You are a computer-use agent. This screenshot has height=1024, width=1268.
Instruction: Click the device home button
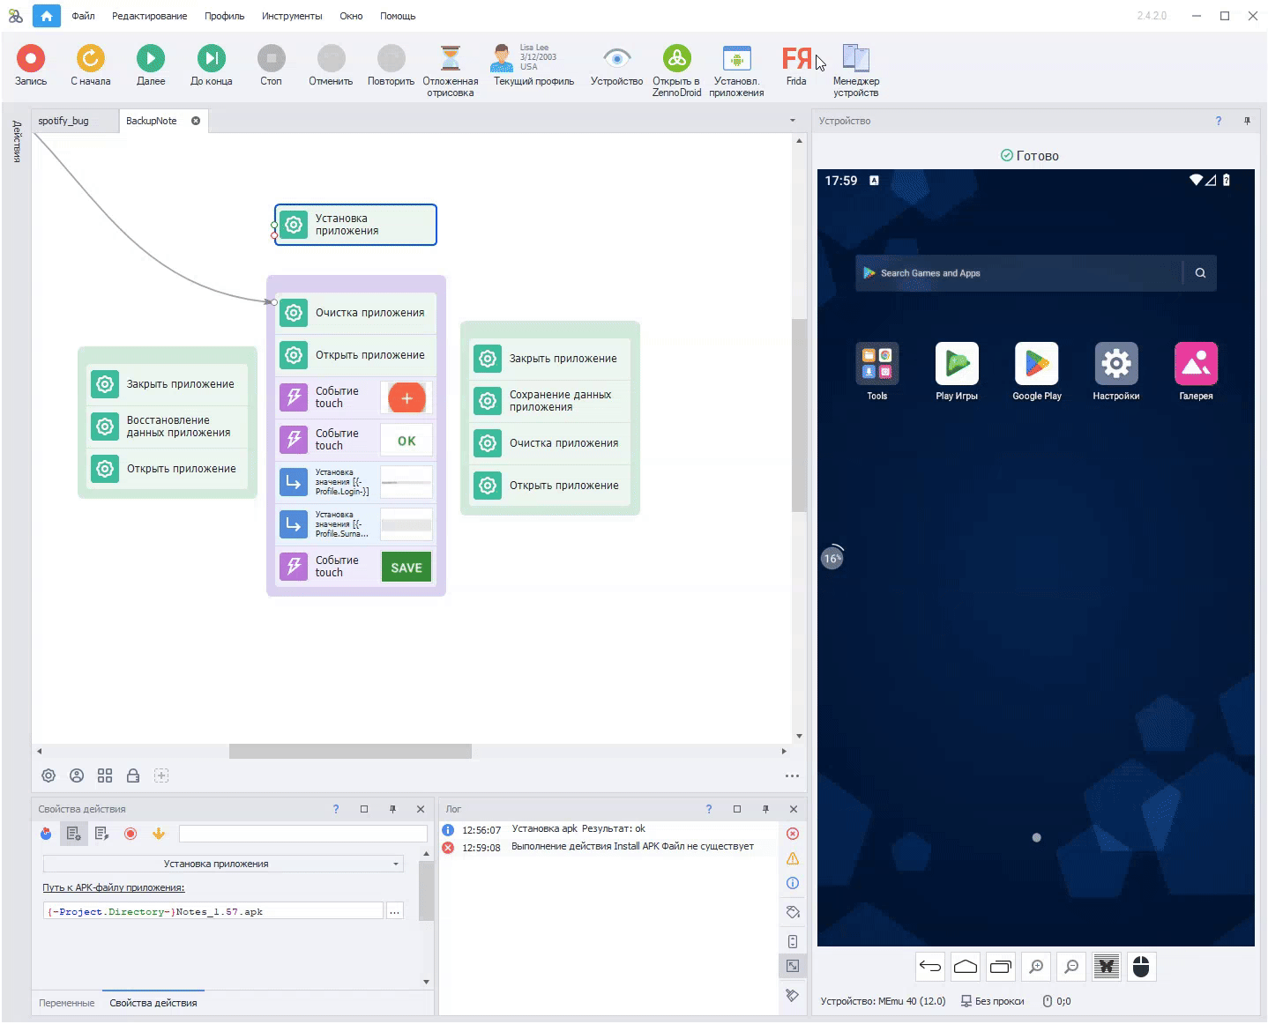966,967
